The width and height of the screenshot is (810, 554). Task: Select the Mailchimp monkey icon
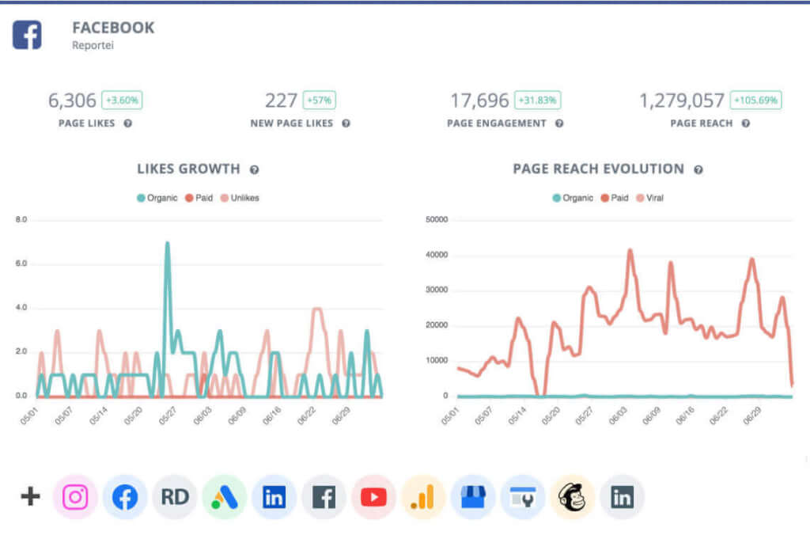[573, 497]
